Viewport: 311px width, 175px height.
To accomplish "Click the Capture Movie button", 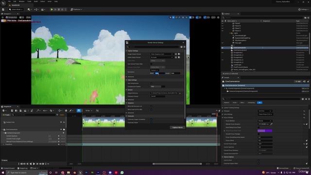I will 177,127.
